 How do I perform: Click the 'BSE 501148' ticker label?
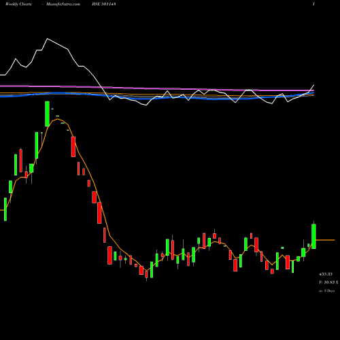(104, 4)
